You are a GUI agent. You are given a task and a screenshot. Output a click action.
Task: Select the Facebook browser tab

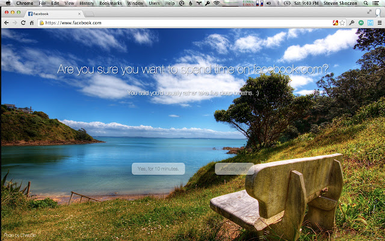click(54, 14)
